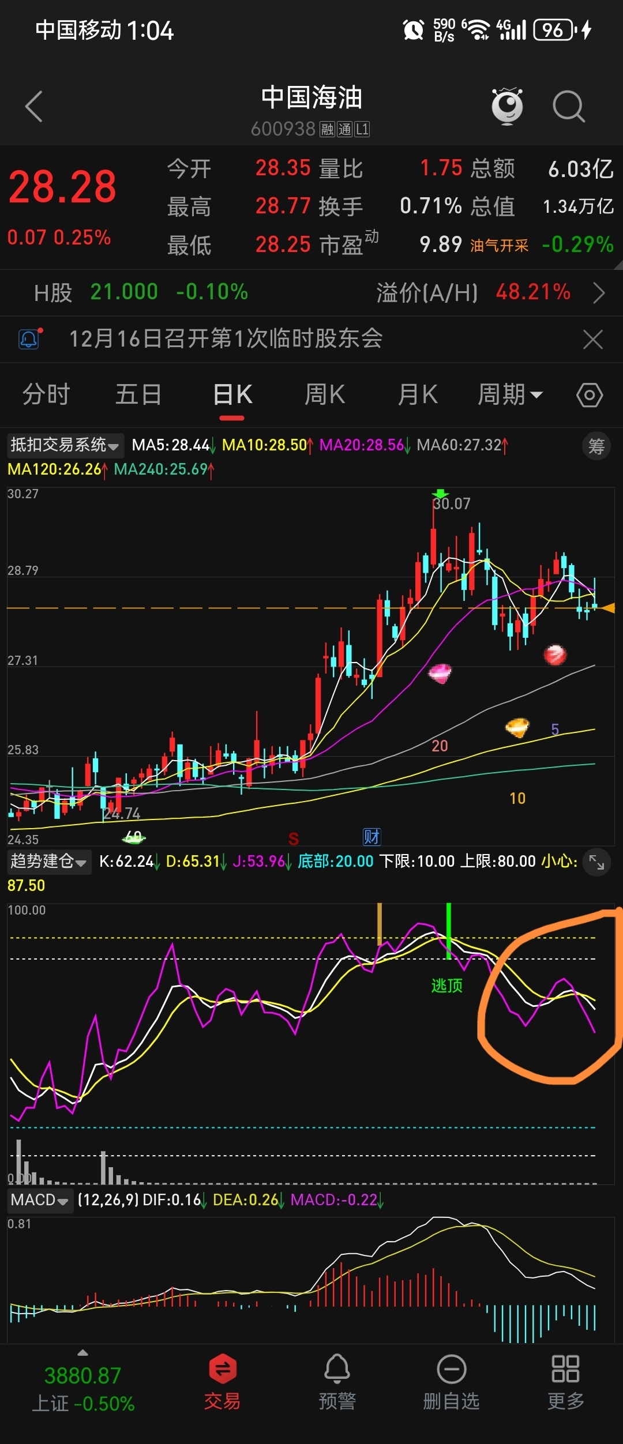
Task: Open the 油气开采 sector link
Action: [x=499, y=246]
